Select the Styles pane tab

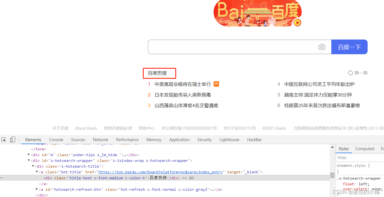click(x=344, y=148)
